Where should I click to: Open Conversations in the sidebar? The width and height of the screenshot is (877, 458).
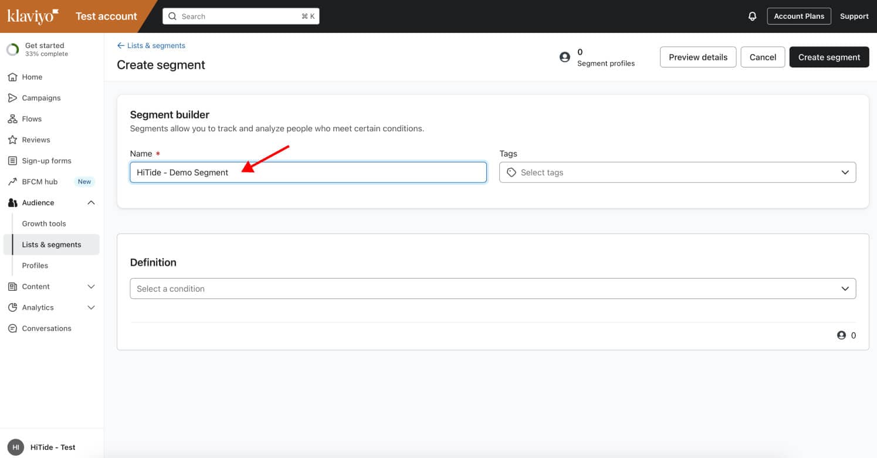(46, 328)
